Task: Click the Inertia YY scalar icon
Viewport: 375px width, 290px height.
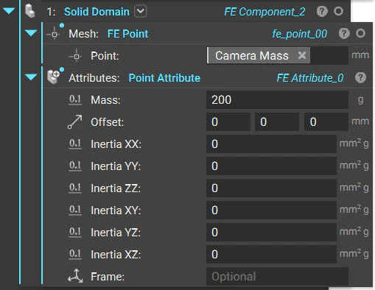Action: pyautogui.click(x=75, y=166)
